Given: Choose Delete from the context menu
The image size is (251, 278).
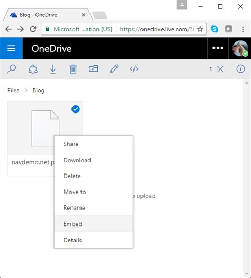Looking at the screenshot, I should coord(94,176).
